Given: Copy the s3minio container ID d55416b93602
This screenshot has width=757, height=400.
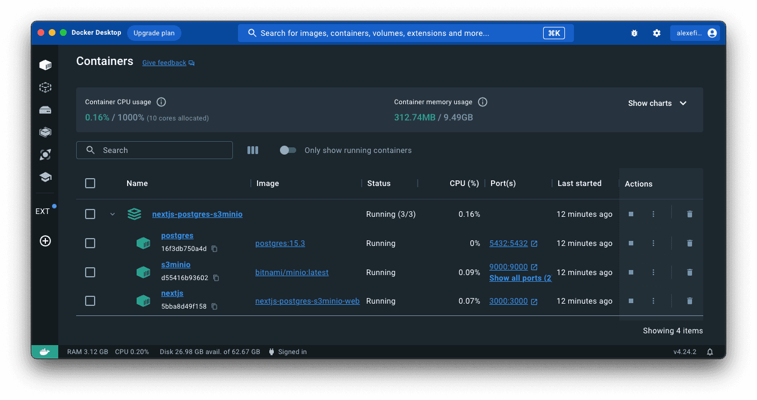Looking at the screenshot, I should 216,278.
